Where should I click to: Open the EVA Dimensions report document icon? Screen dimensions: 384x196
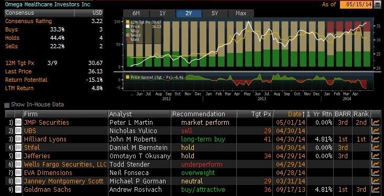pyautogui.click(x=18, y=173)
